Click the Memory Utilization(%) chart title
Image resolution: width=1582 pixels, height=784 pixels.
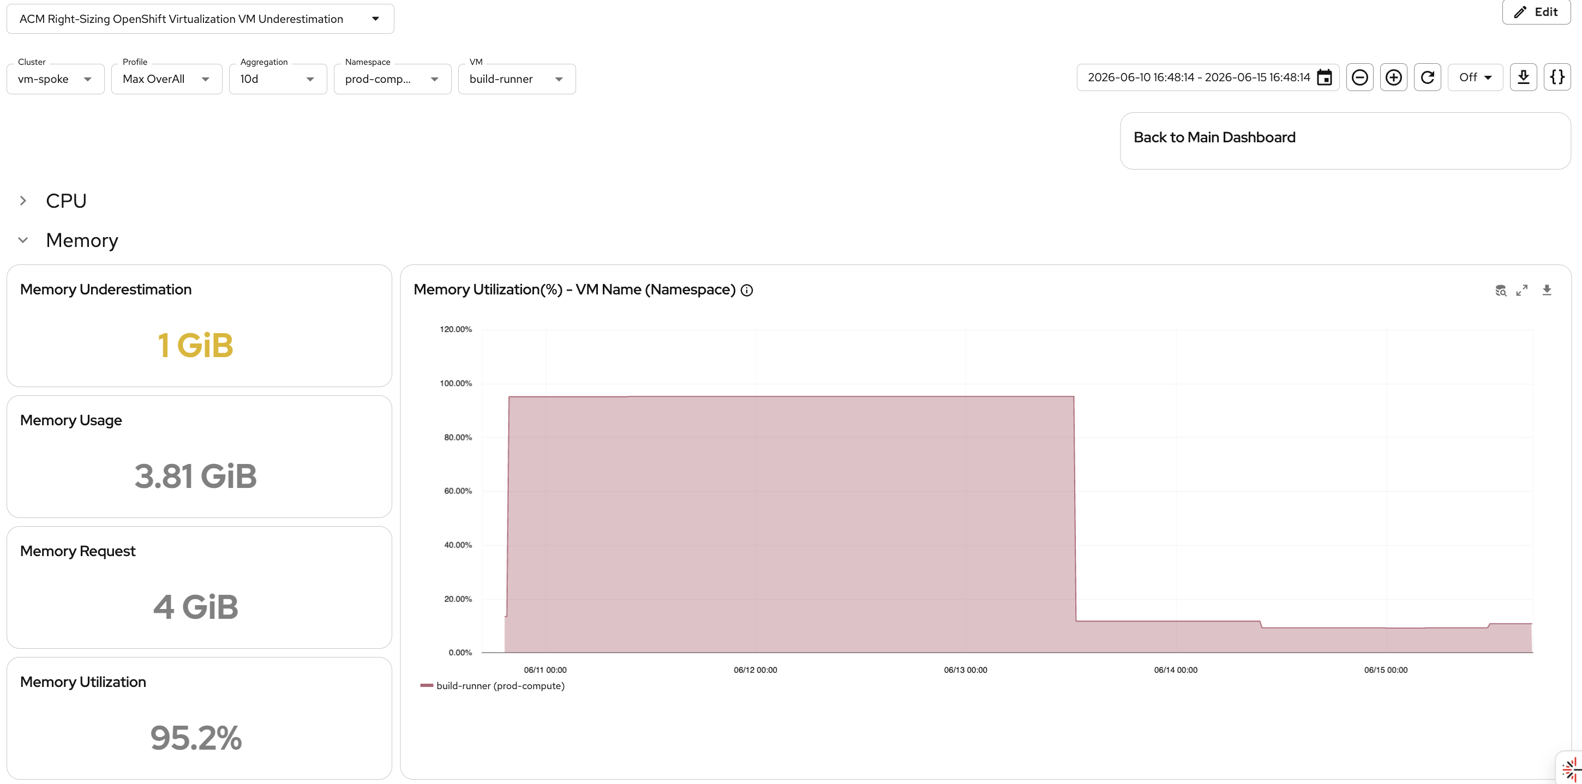click(574, 290)
